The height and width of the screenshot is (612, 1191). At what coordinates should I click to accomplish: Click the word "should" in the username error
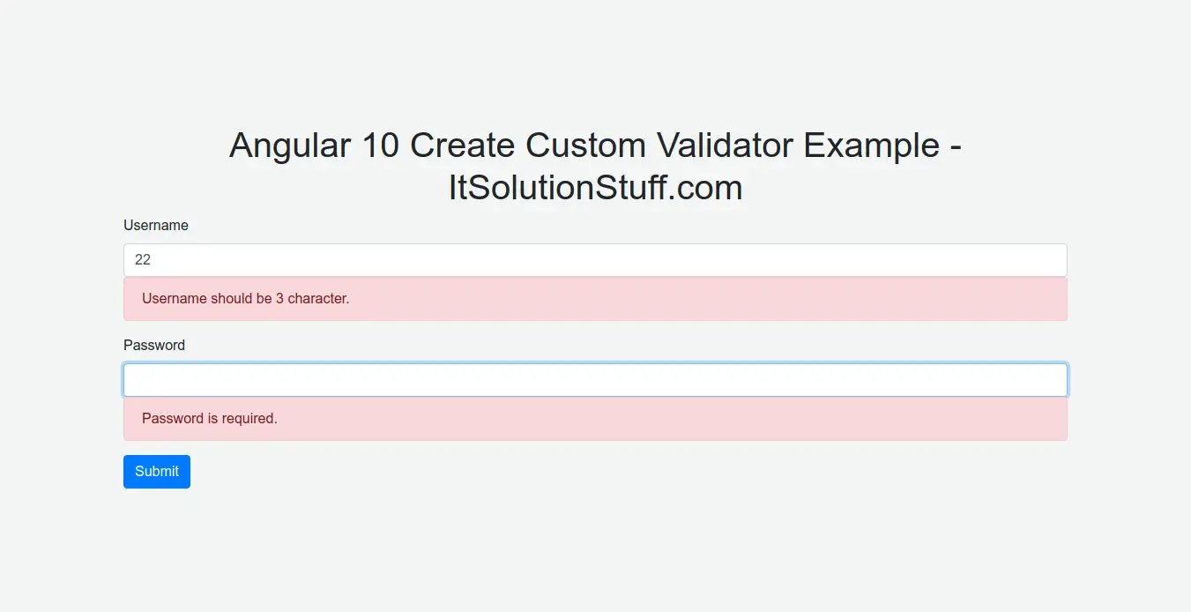[231, 299]
